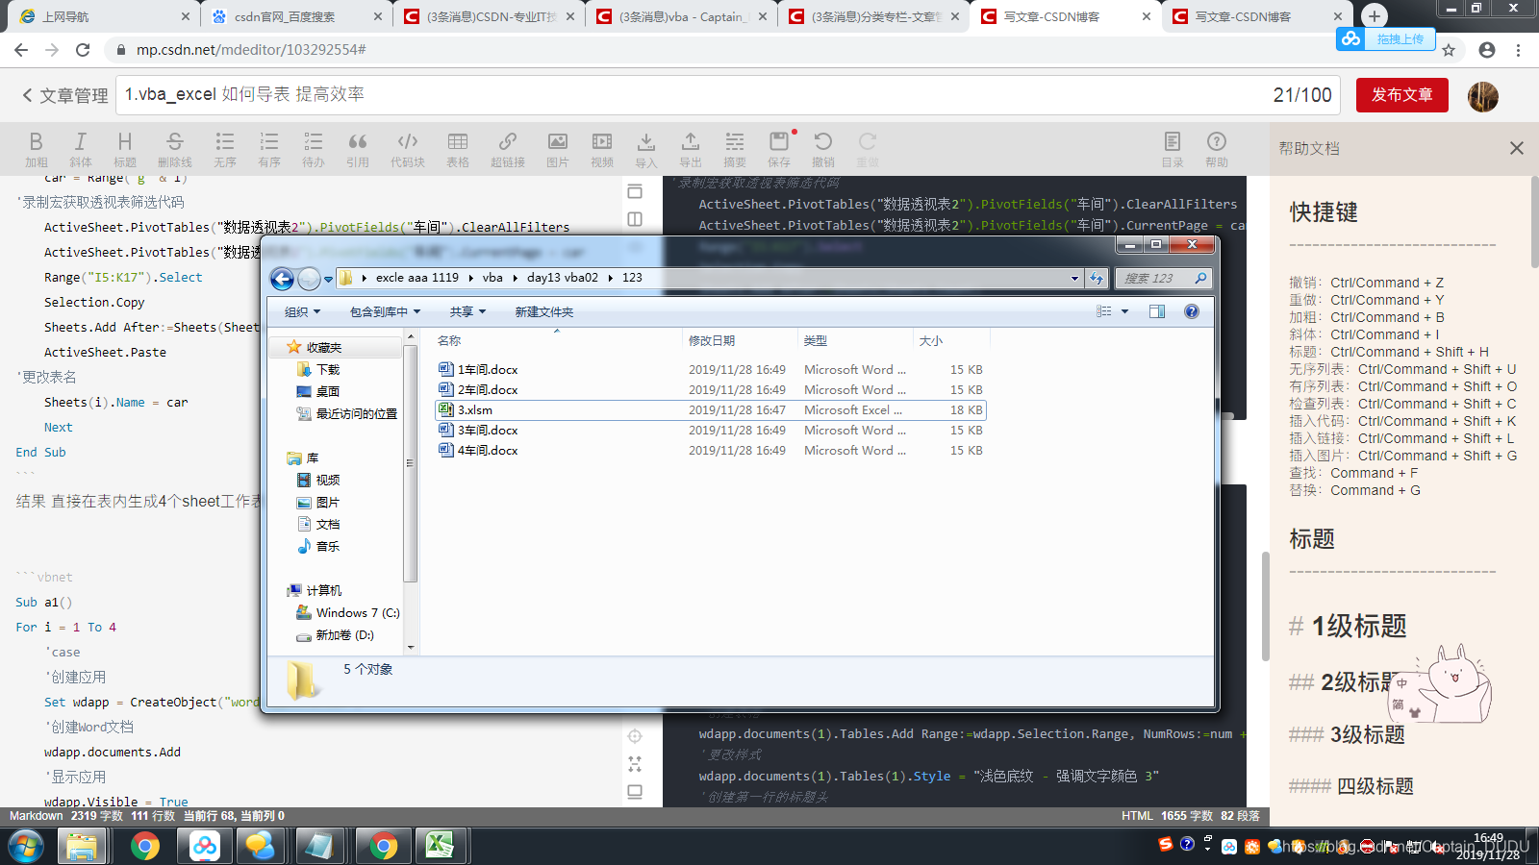Open the 目录 table of contents
The width and height of the screenshot is (1539, 865).
coord(1173,149)
